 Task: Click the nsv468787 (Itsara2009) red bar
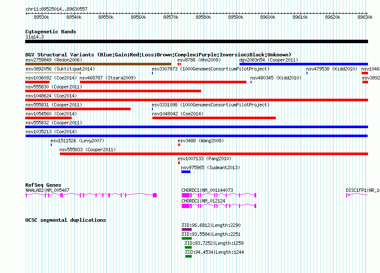[163, 82]
